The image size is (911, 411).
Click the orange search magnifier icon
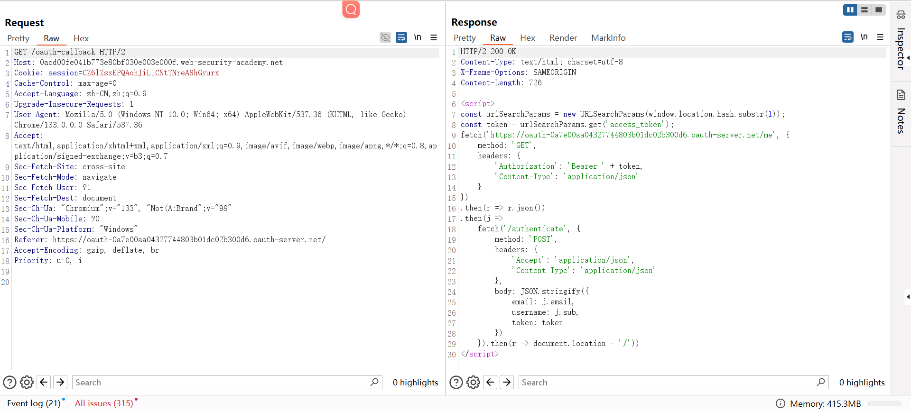(x=351, y=9)
